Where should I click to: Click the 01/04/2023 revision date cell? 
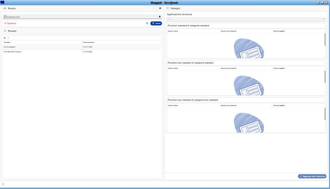87,52
